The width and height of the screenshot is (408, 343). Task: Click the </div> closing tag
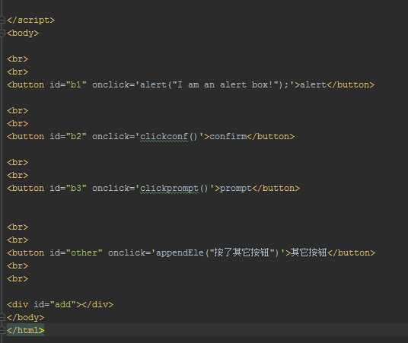click(97, 304)
